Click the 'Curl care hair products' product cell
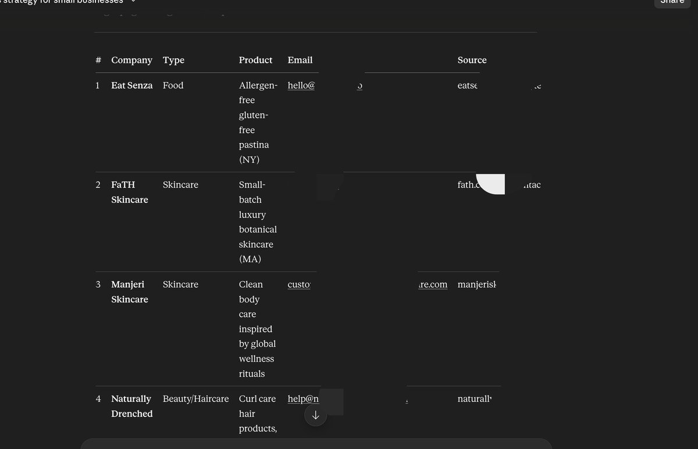Viewport: 698px width, 449px height. point(258,414)
